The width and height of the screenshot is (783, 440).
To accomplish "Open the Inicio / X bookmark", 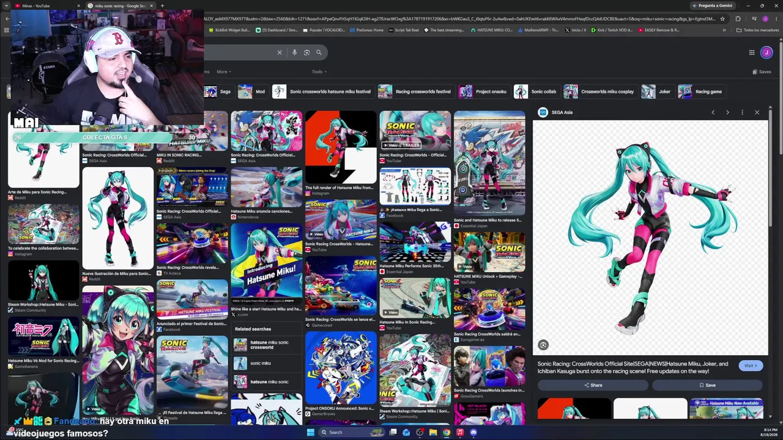I will pyautogui.click(x=576, y=30).
